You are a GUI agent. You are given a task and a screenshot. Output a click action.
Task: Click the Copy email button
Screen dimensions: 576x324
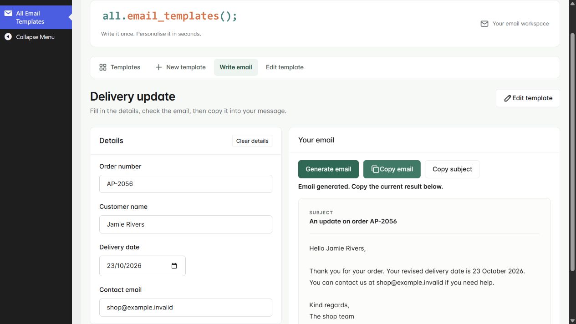tap(392, 169)
